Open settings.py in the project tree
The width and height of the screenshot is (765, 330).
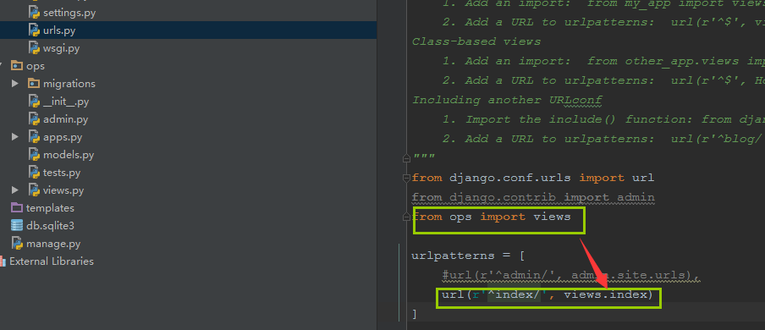coord(69,13)
